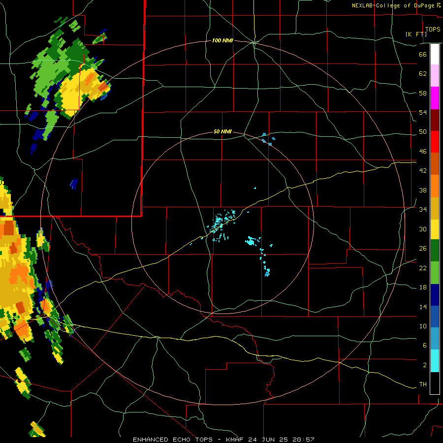Screen dimensions: 443x443
Task: Click the '66' legend value
Action: tap(423, 54)
